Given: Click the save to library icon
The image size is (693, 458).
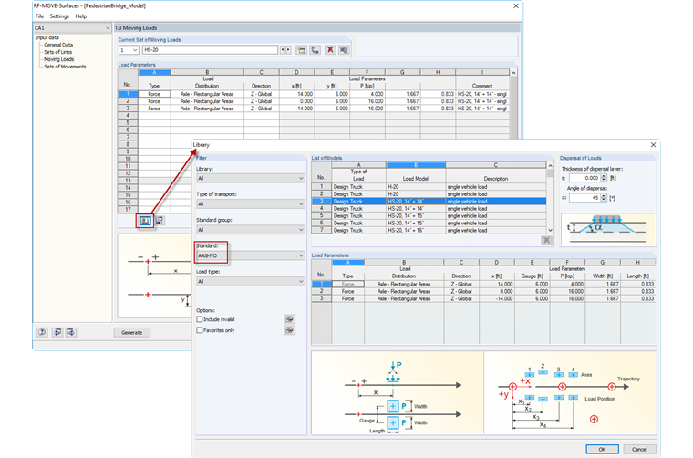Looking at the screenshot, I should [160, 220].
